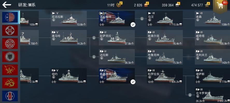Select the USA nation flag icon
Screen dimensions: 230x103
[x=10, y=17]
